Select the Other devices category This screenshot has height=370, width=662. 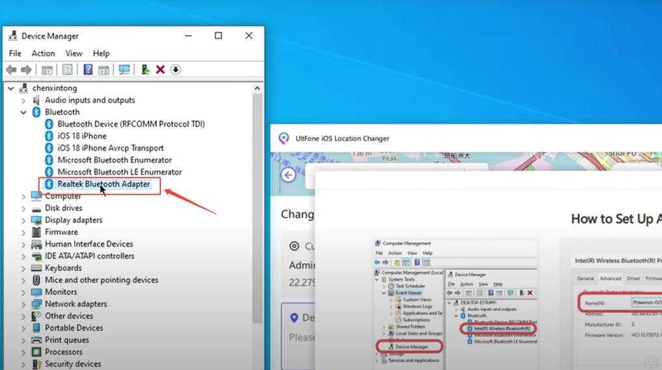pyautogui.click(x=69, y=316)
